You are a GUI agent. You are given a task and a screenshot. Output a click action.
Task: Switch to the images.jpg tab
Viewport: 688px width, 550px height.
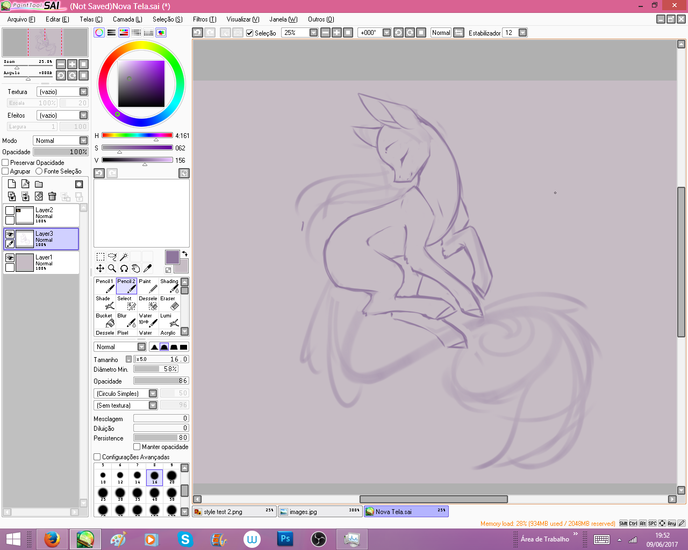coord(320,512)
